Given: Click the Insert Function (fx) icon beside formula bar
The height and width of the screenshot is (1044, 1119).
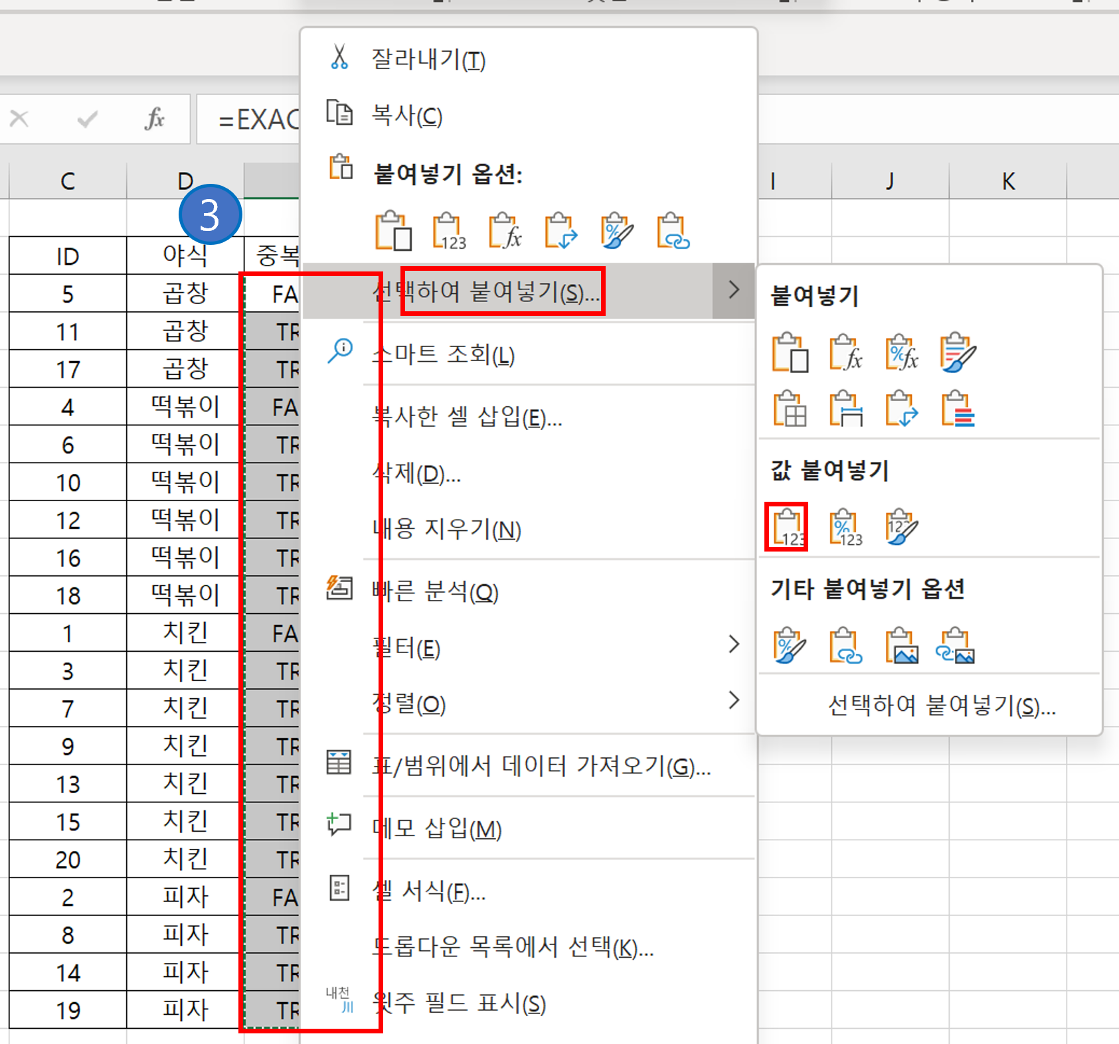Looking at the screenshot, I should [154, 118].
